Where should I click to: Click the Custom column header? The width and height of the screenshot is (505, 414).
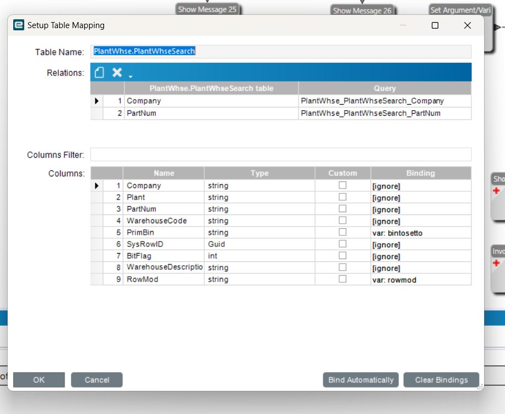[x=343, y=173]
